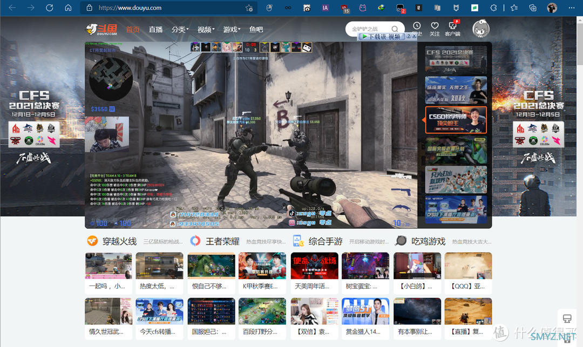Select the 知秋 stream thumbnail in player list
Viewport: 583px width, 347px height.
pos(456,90)
